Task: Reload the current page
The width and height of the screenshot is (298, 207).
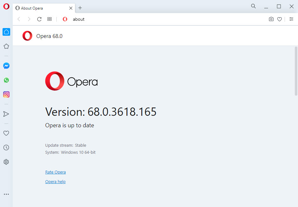Action: [39, 19]
